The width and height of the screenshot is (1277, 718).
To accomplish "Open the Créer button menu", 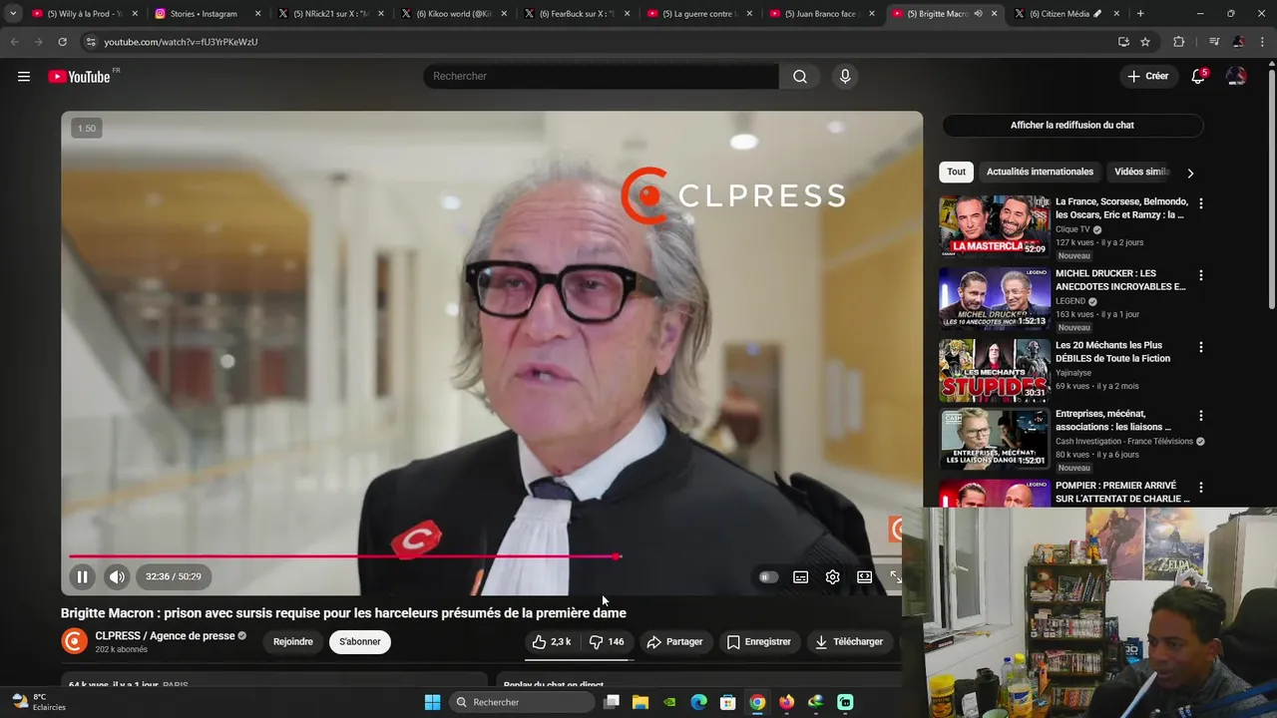I will (1147, 77).
